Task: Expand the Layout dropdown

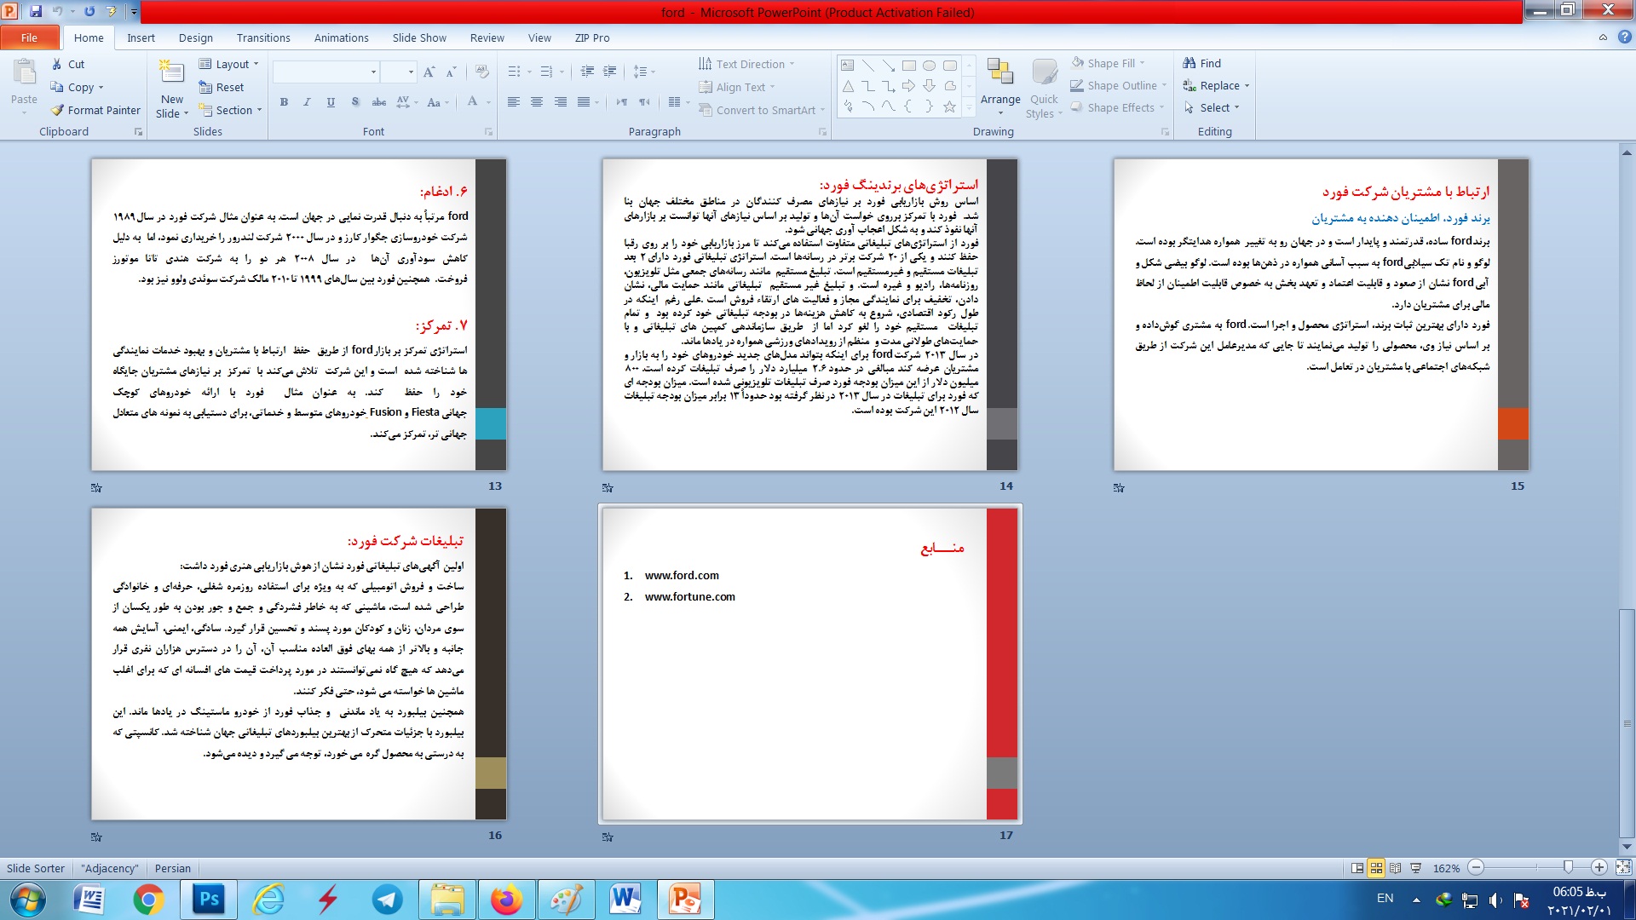Action: click(x=228, y=64)
